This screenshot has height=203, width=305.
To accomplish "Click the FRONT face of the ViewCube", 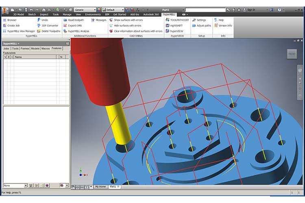I will click(x=292, y=54).
